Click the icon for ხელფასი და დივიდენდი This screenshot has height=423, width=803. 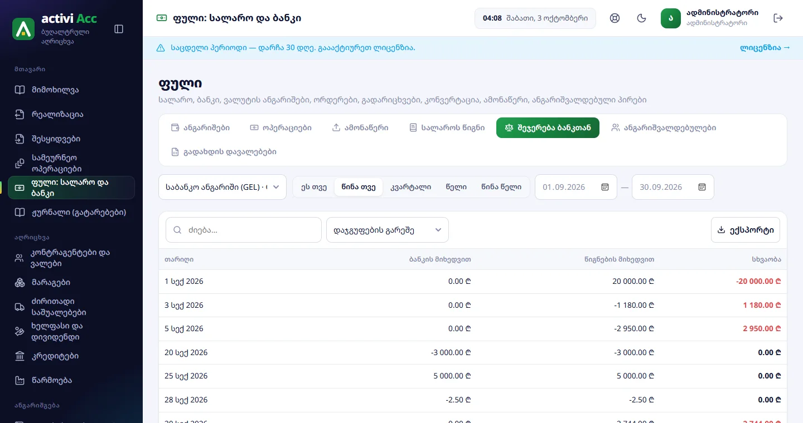point(20,331)
